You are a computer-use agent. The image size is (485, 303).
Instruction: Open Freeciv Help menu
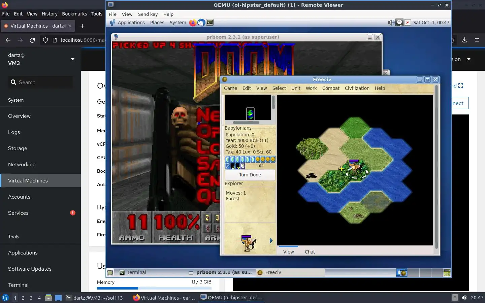(x=380, y=88)
